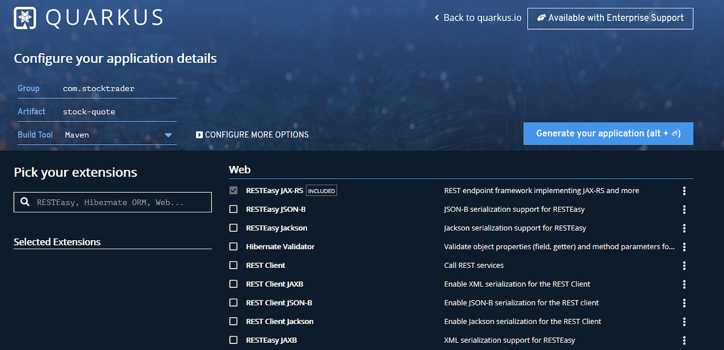Open the overflow menu for REST Client
The height and width of the screenshot is (350, 724).
[684, 266]
